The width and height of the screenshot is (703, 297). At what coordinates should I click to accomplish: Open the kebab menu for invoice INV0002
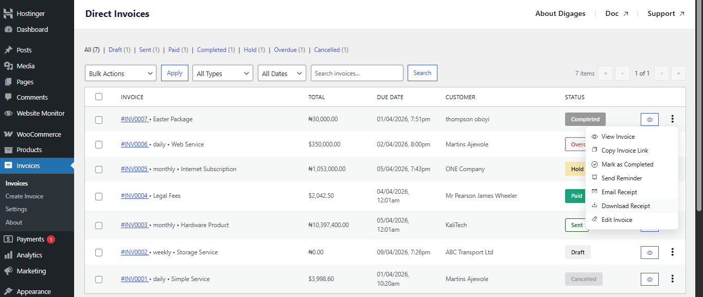673,252
